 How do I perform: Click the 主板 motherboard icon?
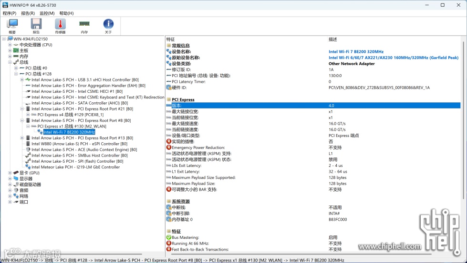(16, 50)
